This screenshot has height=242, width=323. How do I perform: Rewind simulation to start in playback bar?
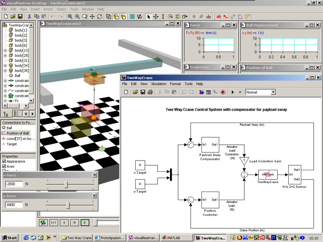(x=54, y=223)
